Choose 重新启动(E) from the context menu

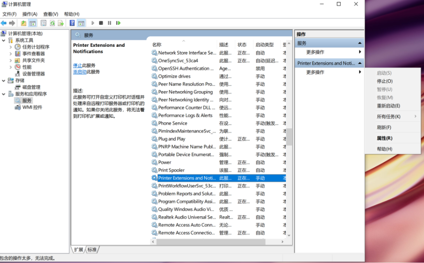pos(388,106)
